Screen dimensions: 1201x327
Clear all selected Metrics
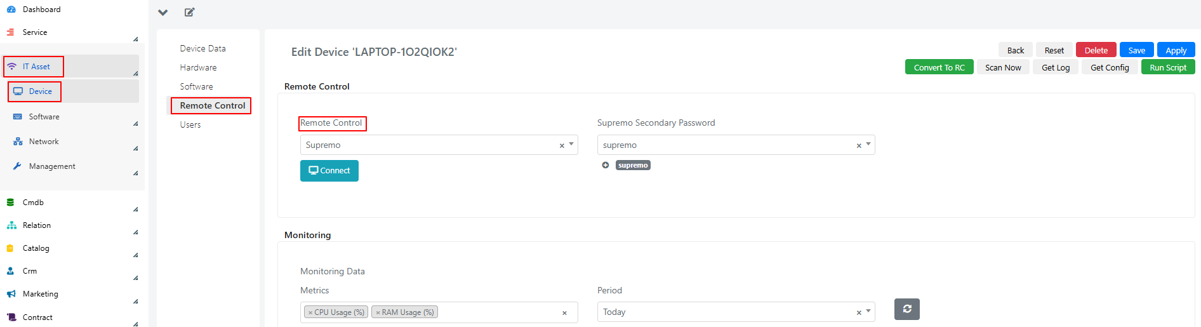pos(564,312)
